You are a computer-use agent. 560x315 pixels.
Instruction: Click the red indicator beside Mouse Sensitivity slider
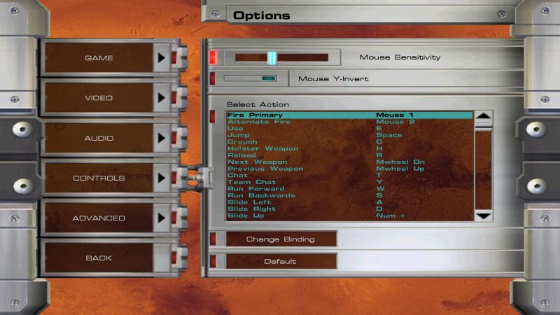pyautogui.click(x=213, y=57)
